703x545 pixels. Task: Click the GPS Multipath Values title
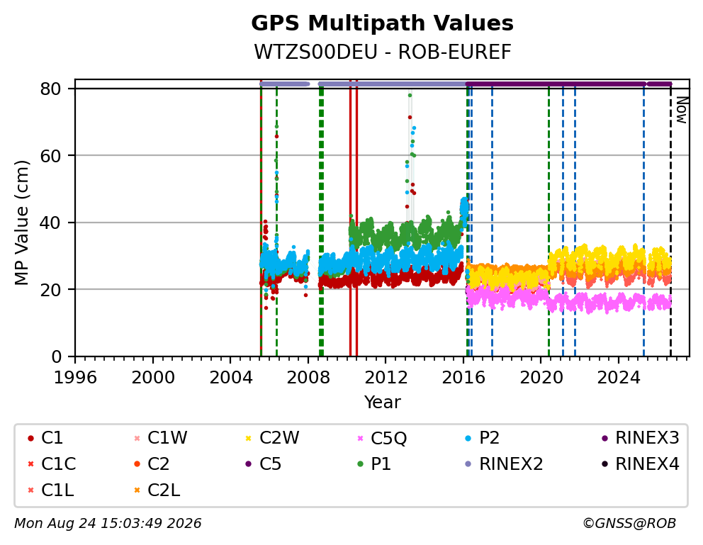coord(383,23)
